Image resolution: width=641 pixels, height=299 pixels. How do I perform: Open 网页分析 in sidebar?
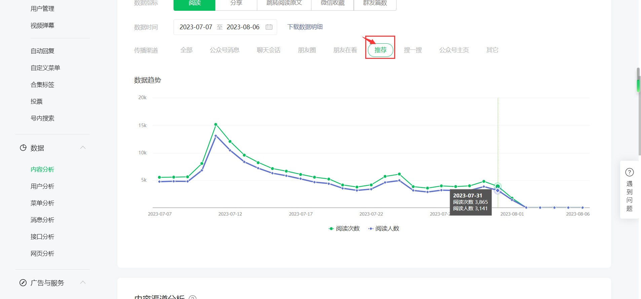[x=42, y=254]
